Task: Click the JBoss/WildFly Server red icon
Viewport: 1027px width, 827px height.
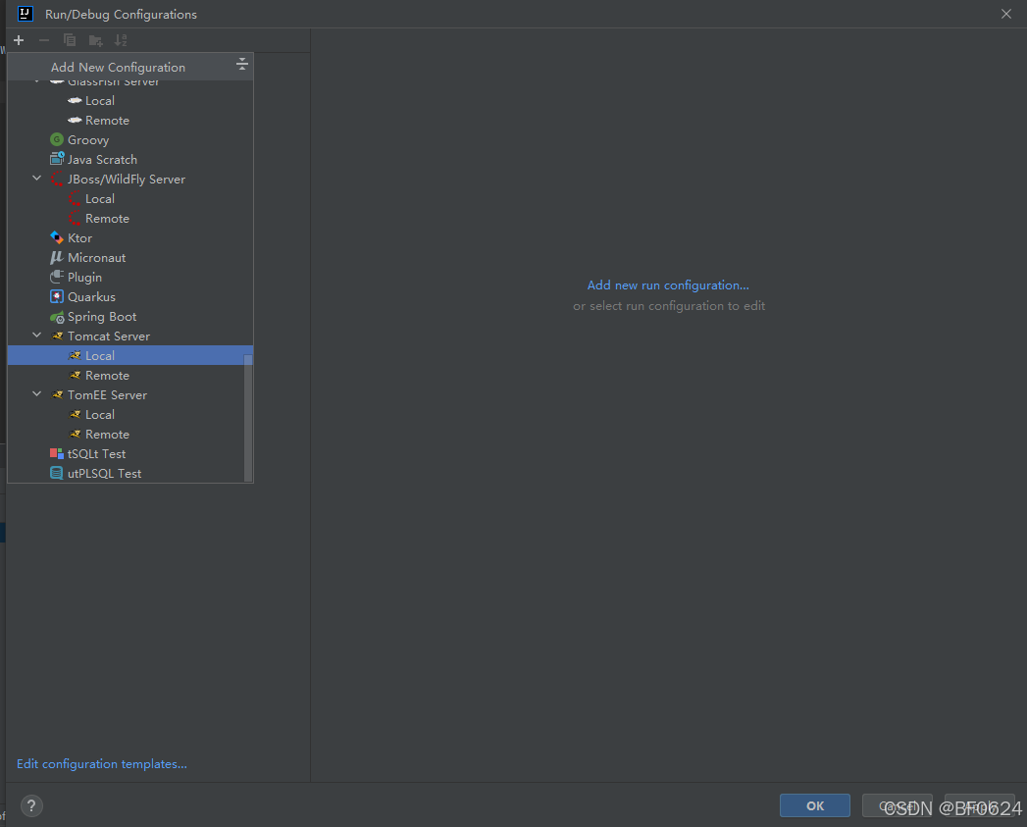Action: coord(57,179)
